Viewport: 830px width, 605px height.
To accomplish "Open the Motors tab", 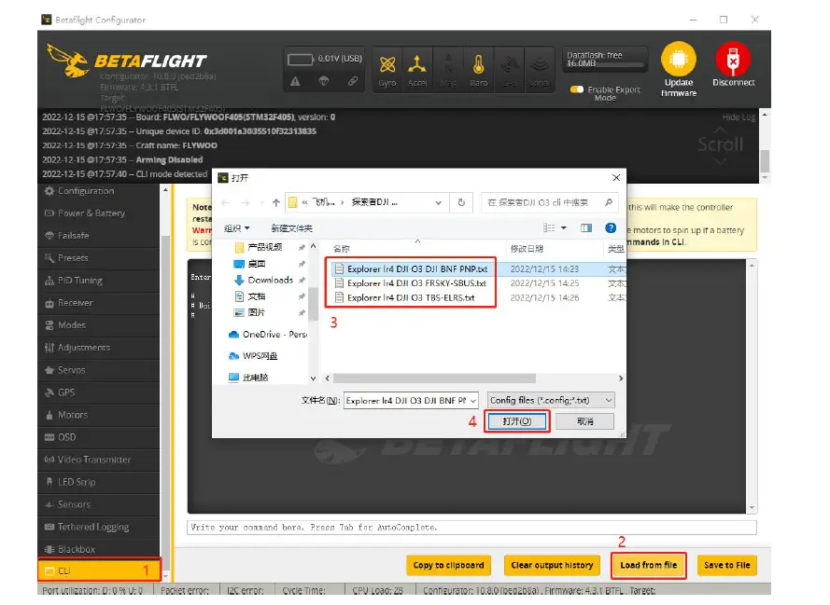I will coord(98,415).
